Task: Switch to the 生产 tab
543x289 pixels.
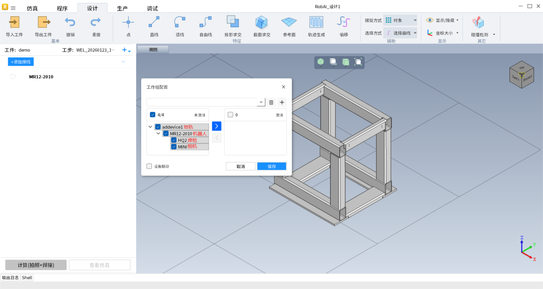Action: coord(122,9)
